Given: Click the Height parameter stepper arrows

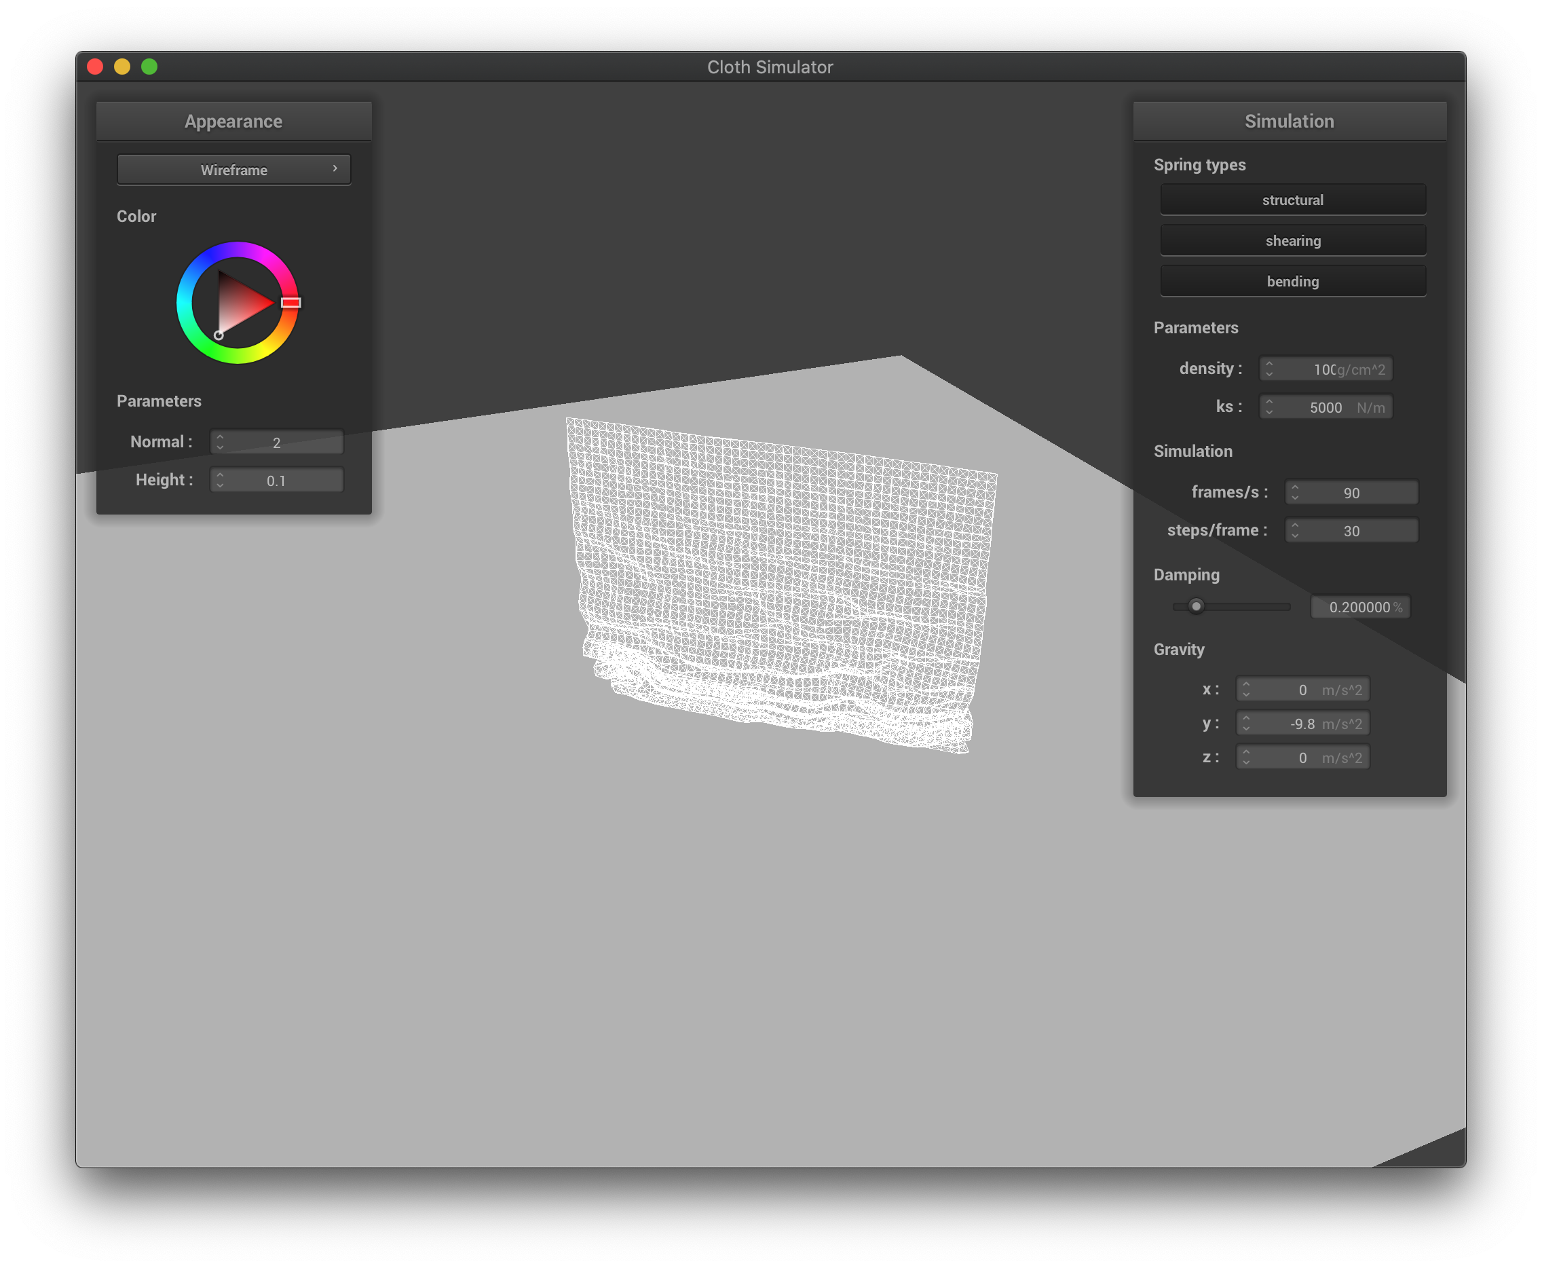Looking at the screenshot, I should click(220, 480).
